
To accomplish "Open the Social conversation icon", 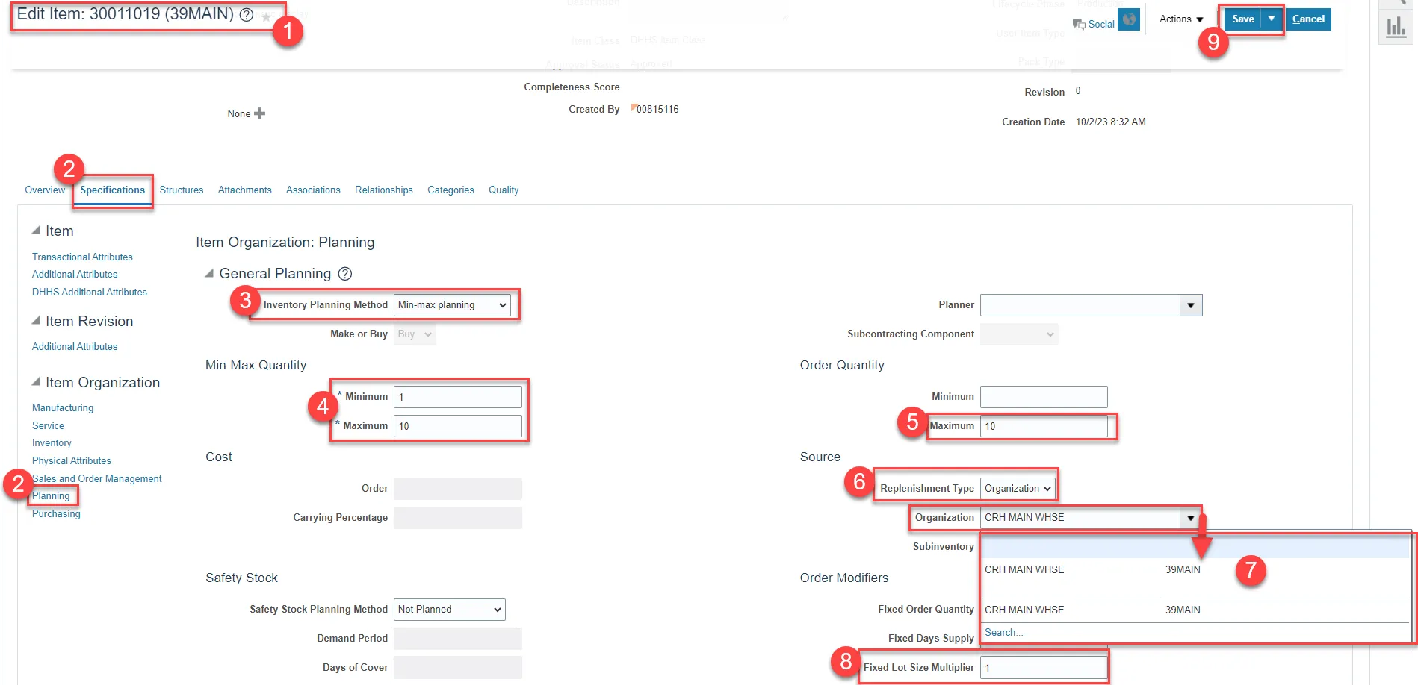I will click(1079, 24).
